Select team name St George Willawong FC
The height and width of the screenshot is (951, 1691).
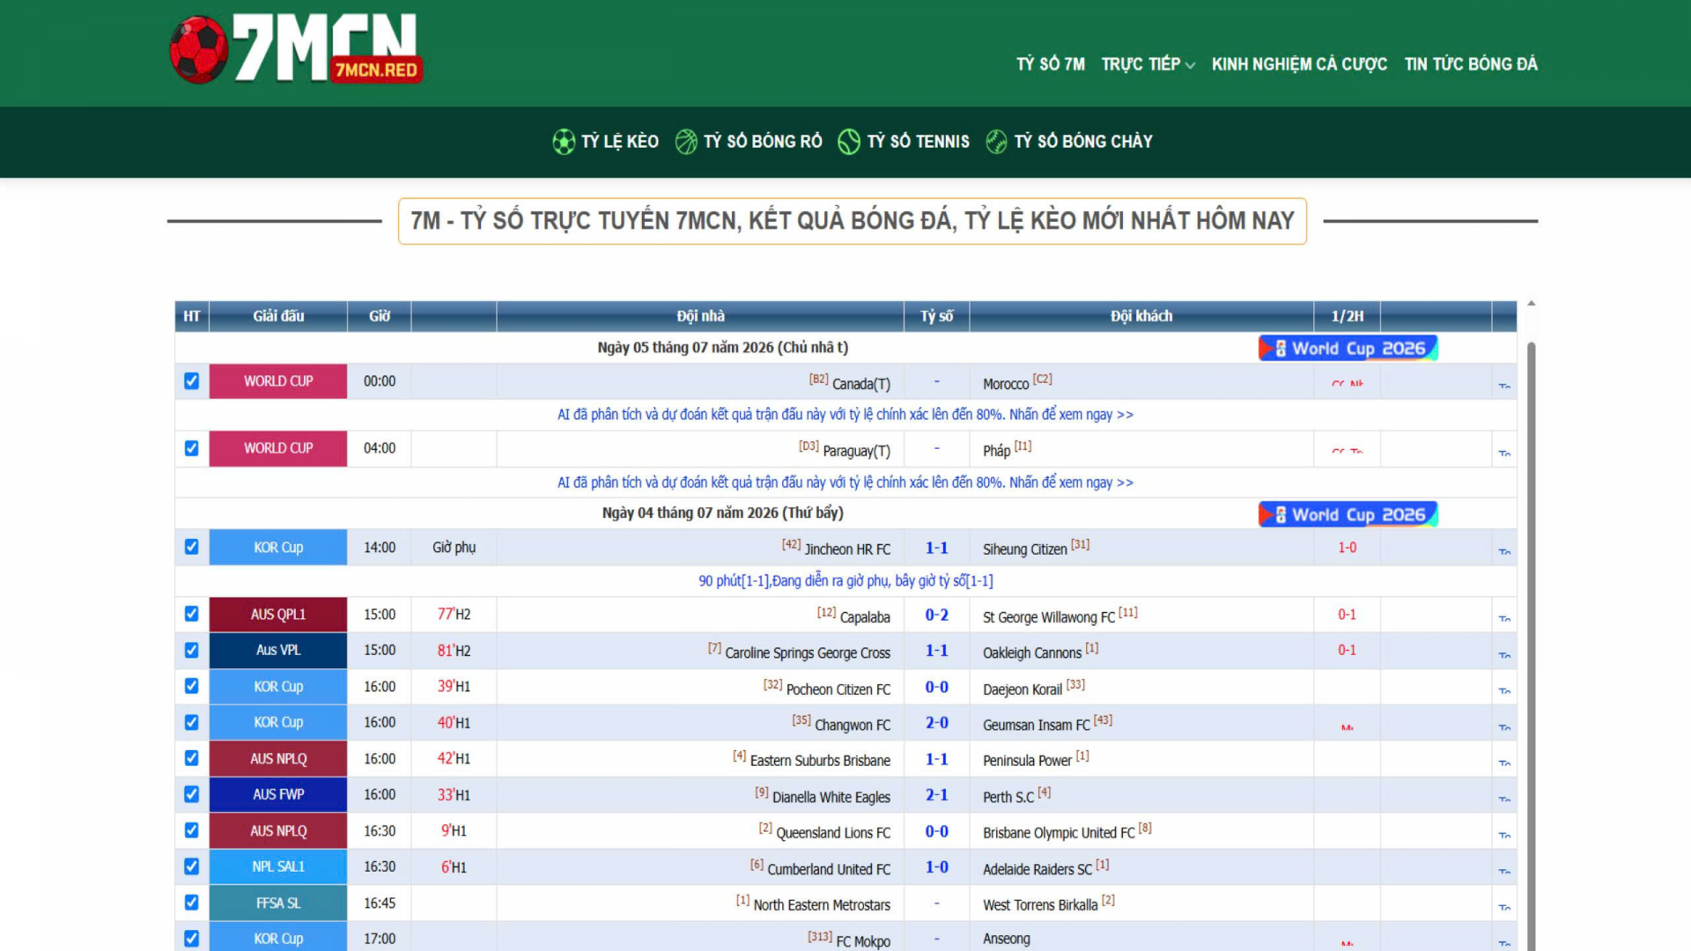pyautogui.click(x=1048, y=617)
